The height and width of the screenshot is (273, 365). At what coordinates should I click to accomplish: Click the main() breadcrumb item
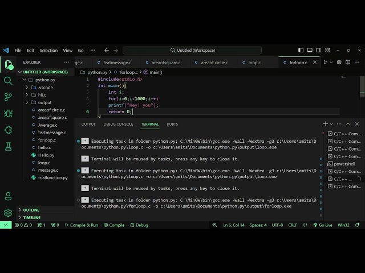tap(153, 72)
